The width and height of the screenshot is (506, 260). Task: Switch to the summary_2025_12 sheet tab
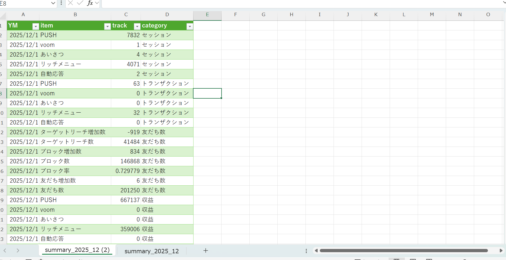click(152, 251)
